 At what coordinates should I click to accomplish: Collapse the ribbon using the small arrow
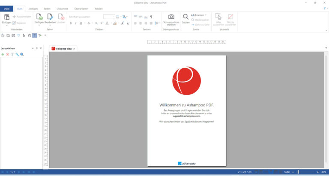[326, 31]
